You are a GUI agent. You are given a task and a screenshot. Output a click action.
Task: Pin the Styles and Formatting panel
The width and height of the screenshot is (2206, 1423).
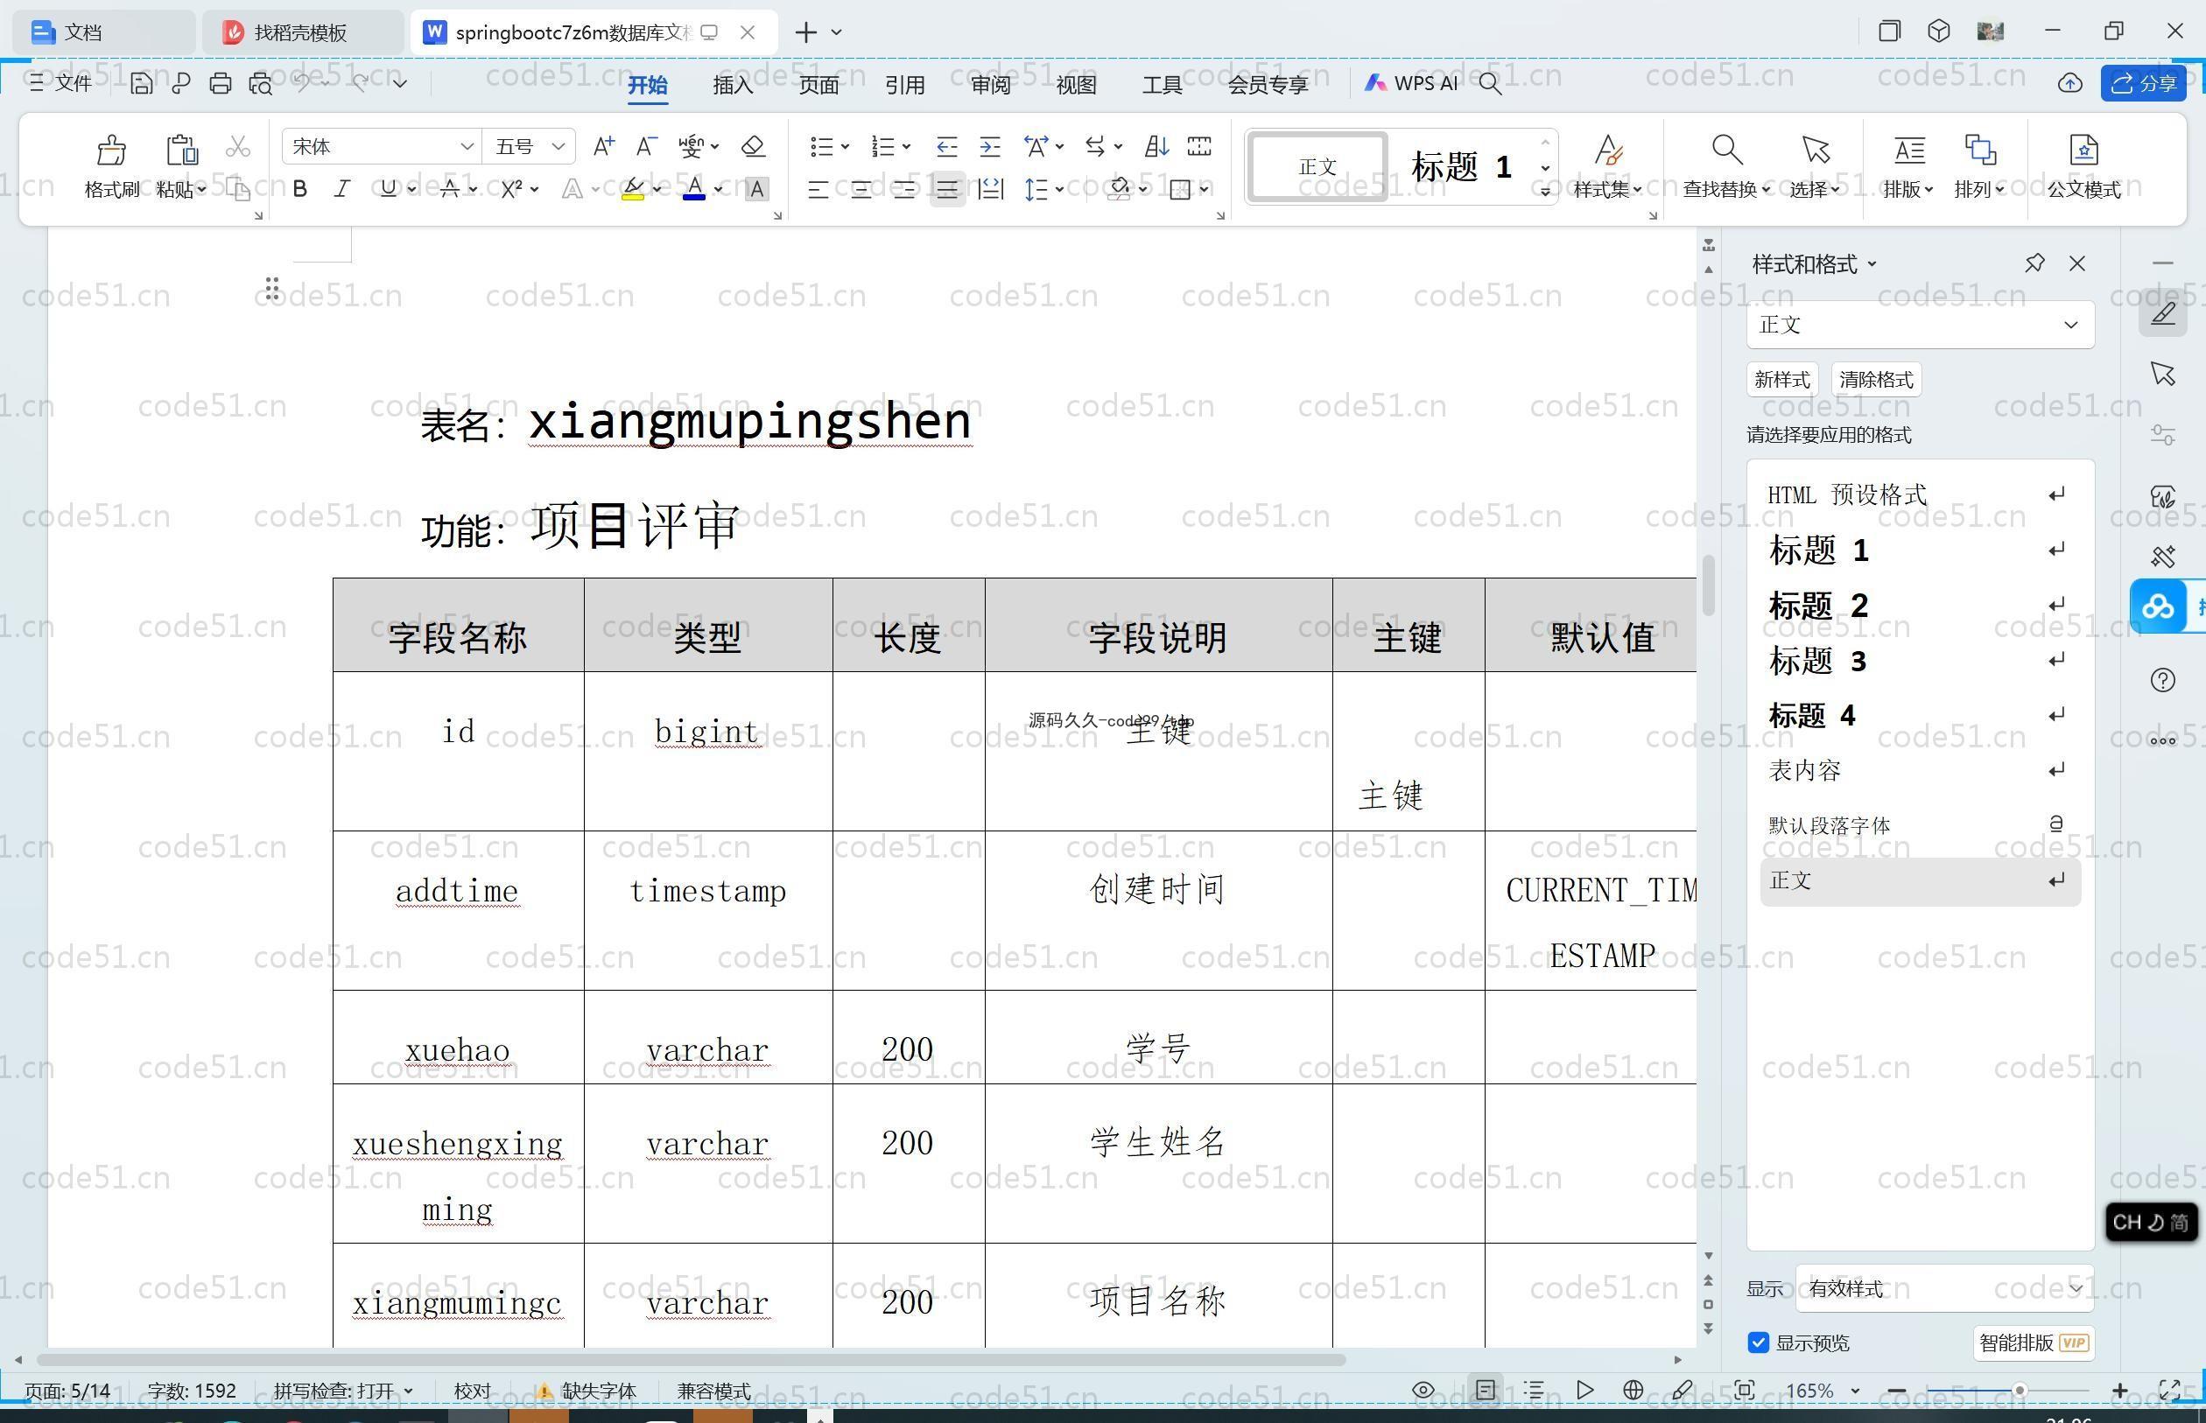[x=2034, y=263]
